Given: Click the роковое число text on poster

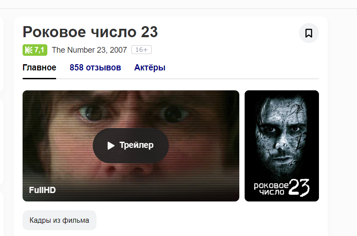Looking at the screenshot, I should coord(271,189).
